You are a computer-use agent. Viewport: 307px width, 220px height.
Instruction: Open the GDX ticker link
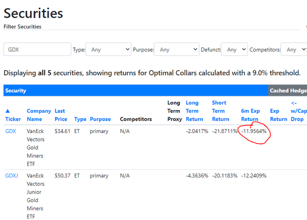[10, 131]
